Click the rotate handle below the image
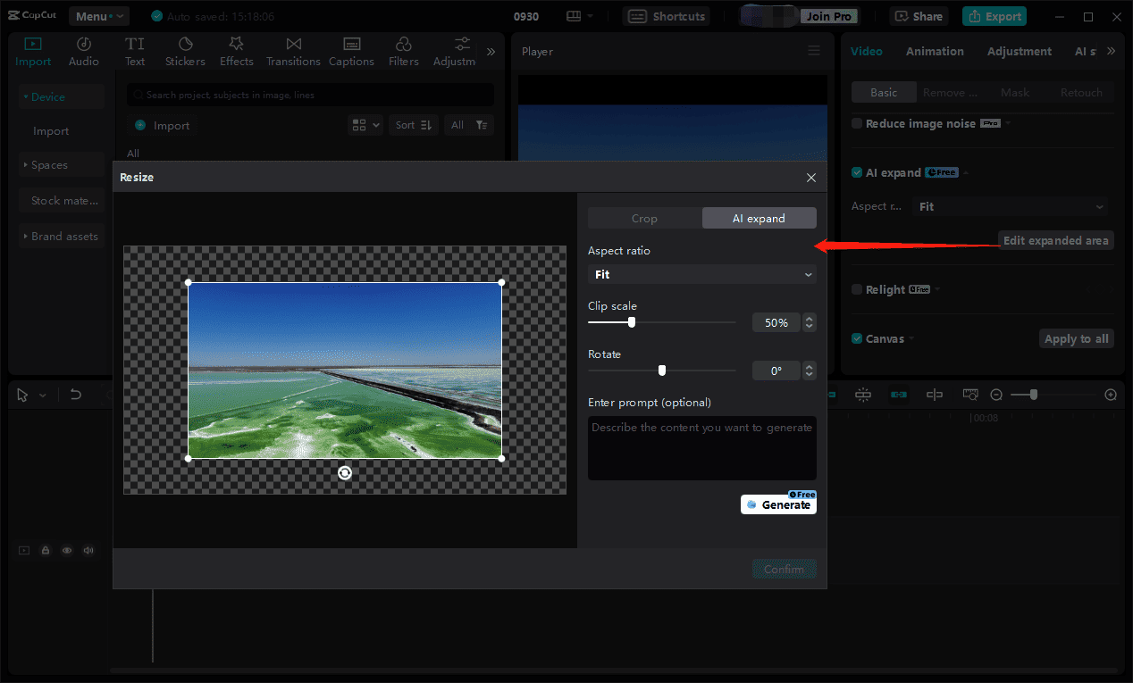Viewport: 1133px width, 683px height. coord(345,473)
